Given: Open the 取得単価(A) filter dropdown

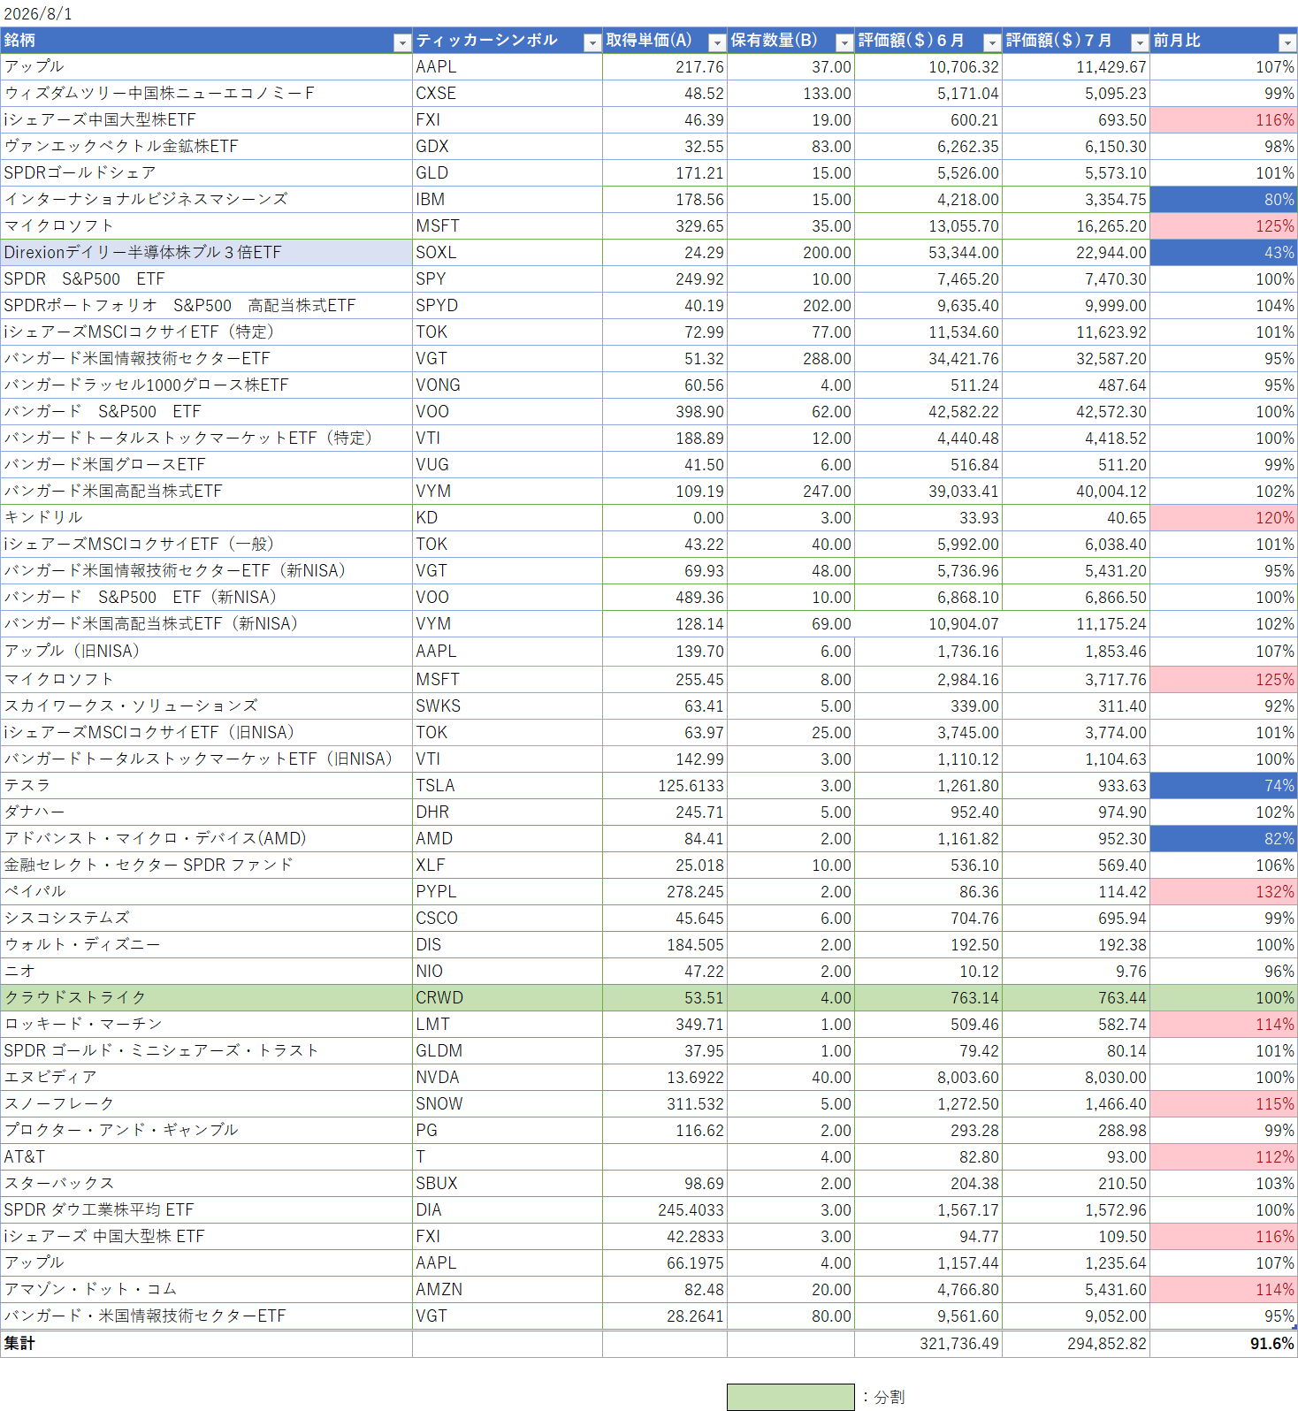Looking at the screenshot, I should [x=717, y=42].
